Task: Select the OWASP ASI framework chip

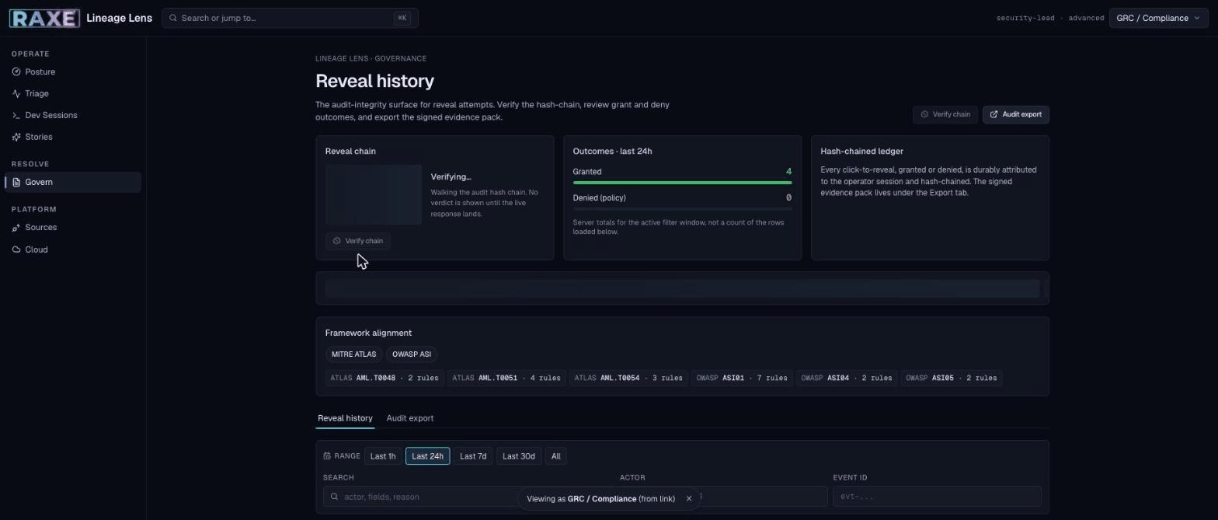Action: pyautogui.click(x=411, y=354)
